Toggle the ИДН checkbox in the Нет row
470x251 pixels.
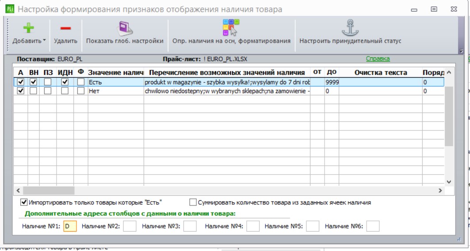[65, 90]
